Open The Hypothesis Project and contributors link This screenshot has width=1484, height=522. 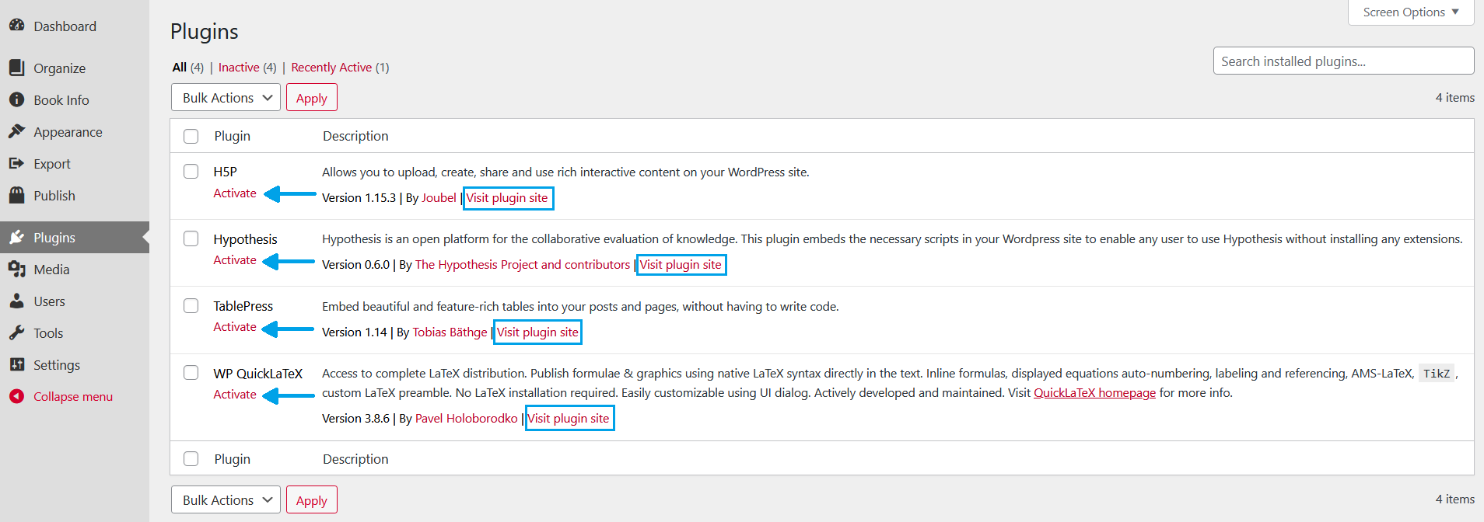[523, 264]
